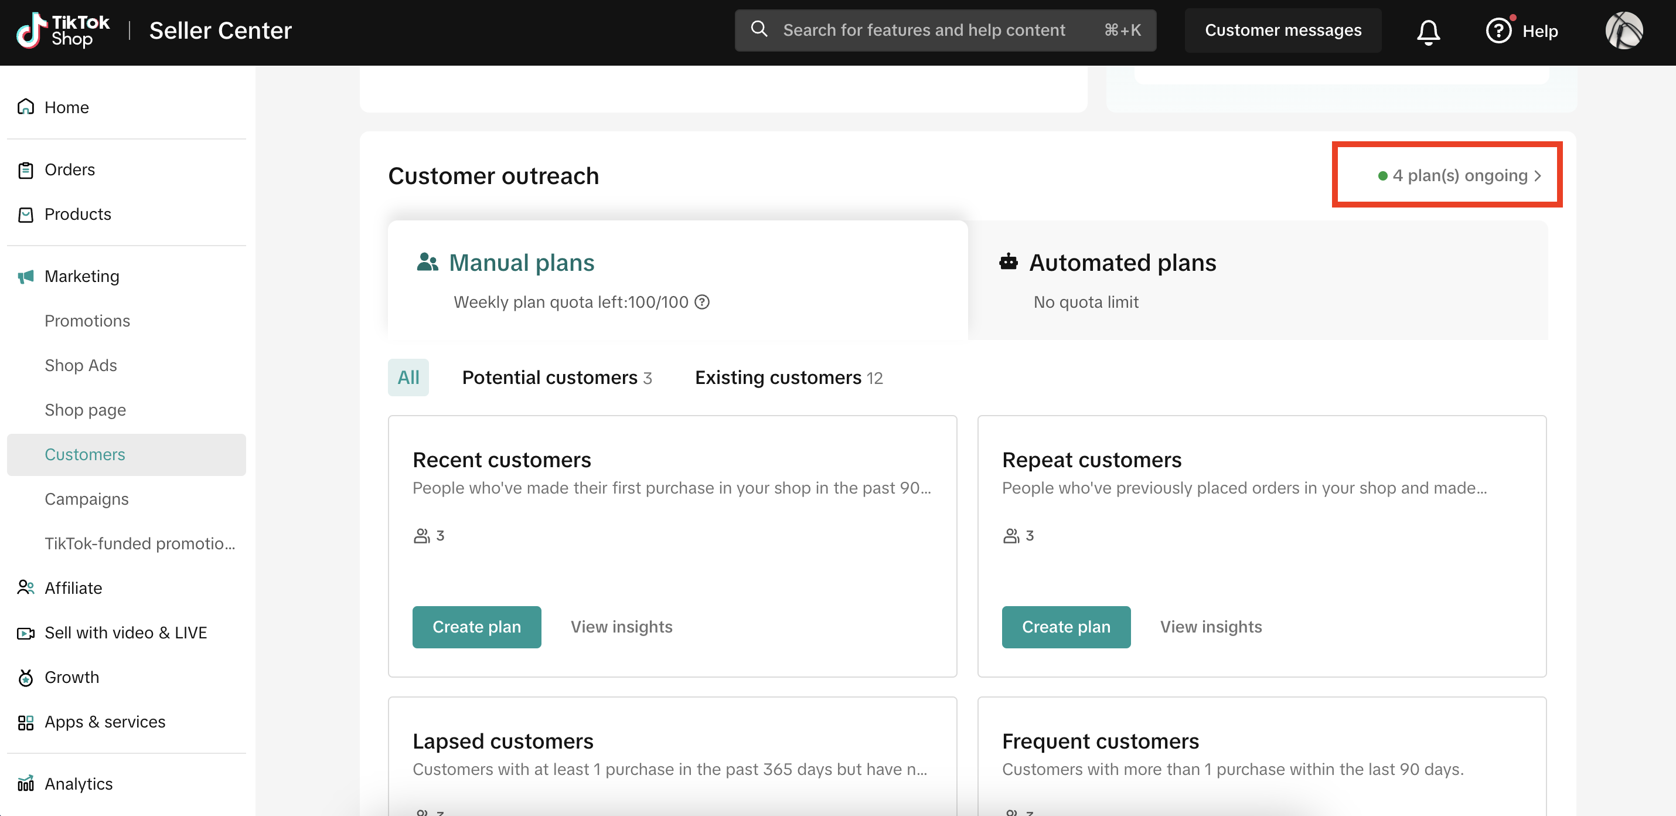The height and width of the screenshot is (816, 1676).
Task: Click the Home house icon
Action: coord(25,107)
